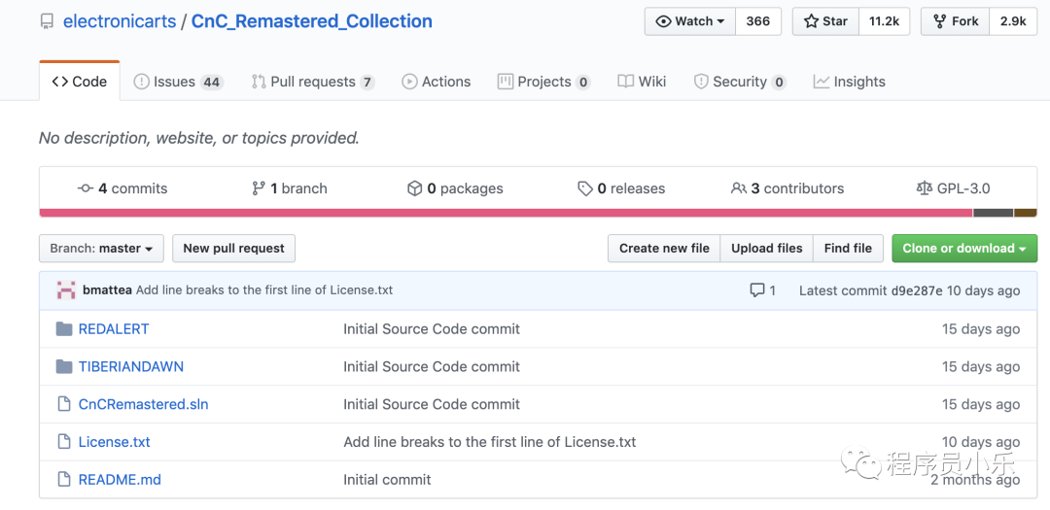The width and height of the screenshot is (1050, 510).
Task: Click the License.txt file icon
Action: [x=63, y=442]
